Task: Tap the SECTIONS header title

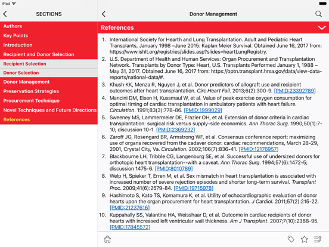Action: (49, 14)
